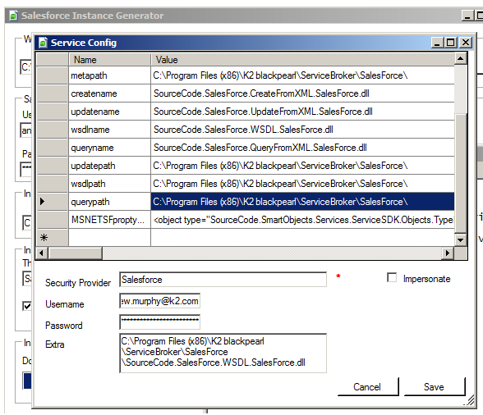This screenshot has height=415, width=483.
Task: Sort grid by Value column header
Action: point(302,59)
